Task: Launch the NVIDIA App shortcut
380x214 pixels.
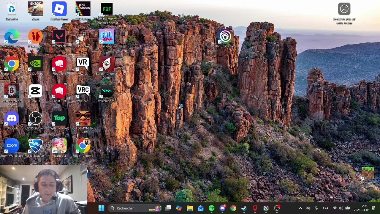Action: pyautogui.click(x=35, y=66)
